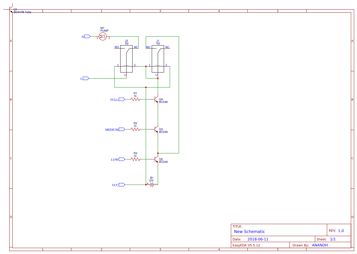Screen dimensions: 357x254
Task: Click the 2018-06-11 date field
Action: (x=258, y=239)
